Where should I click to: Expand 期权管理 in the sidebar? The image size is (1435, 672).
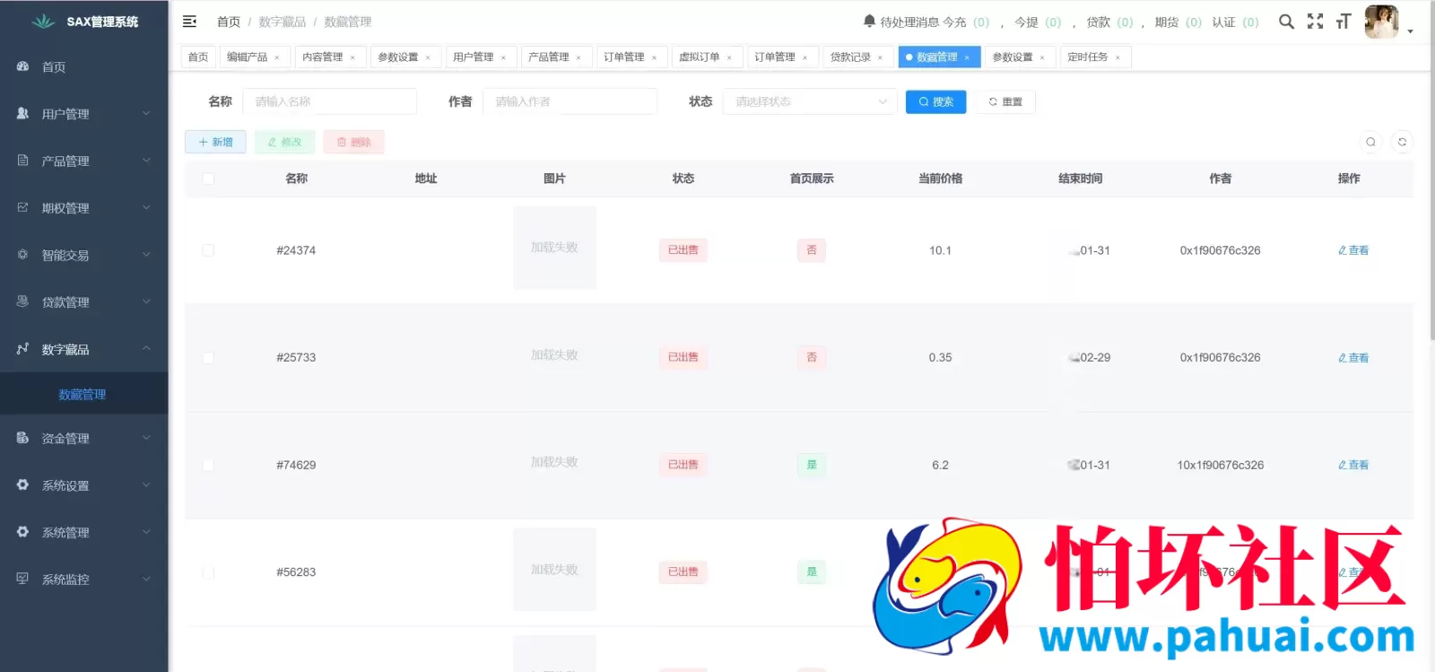point(84,208)
